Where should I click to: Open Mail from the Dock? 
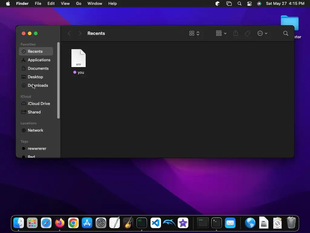click(x=230, y=223)
